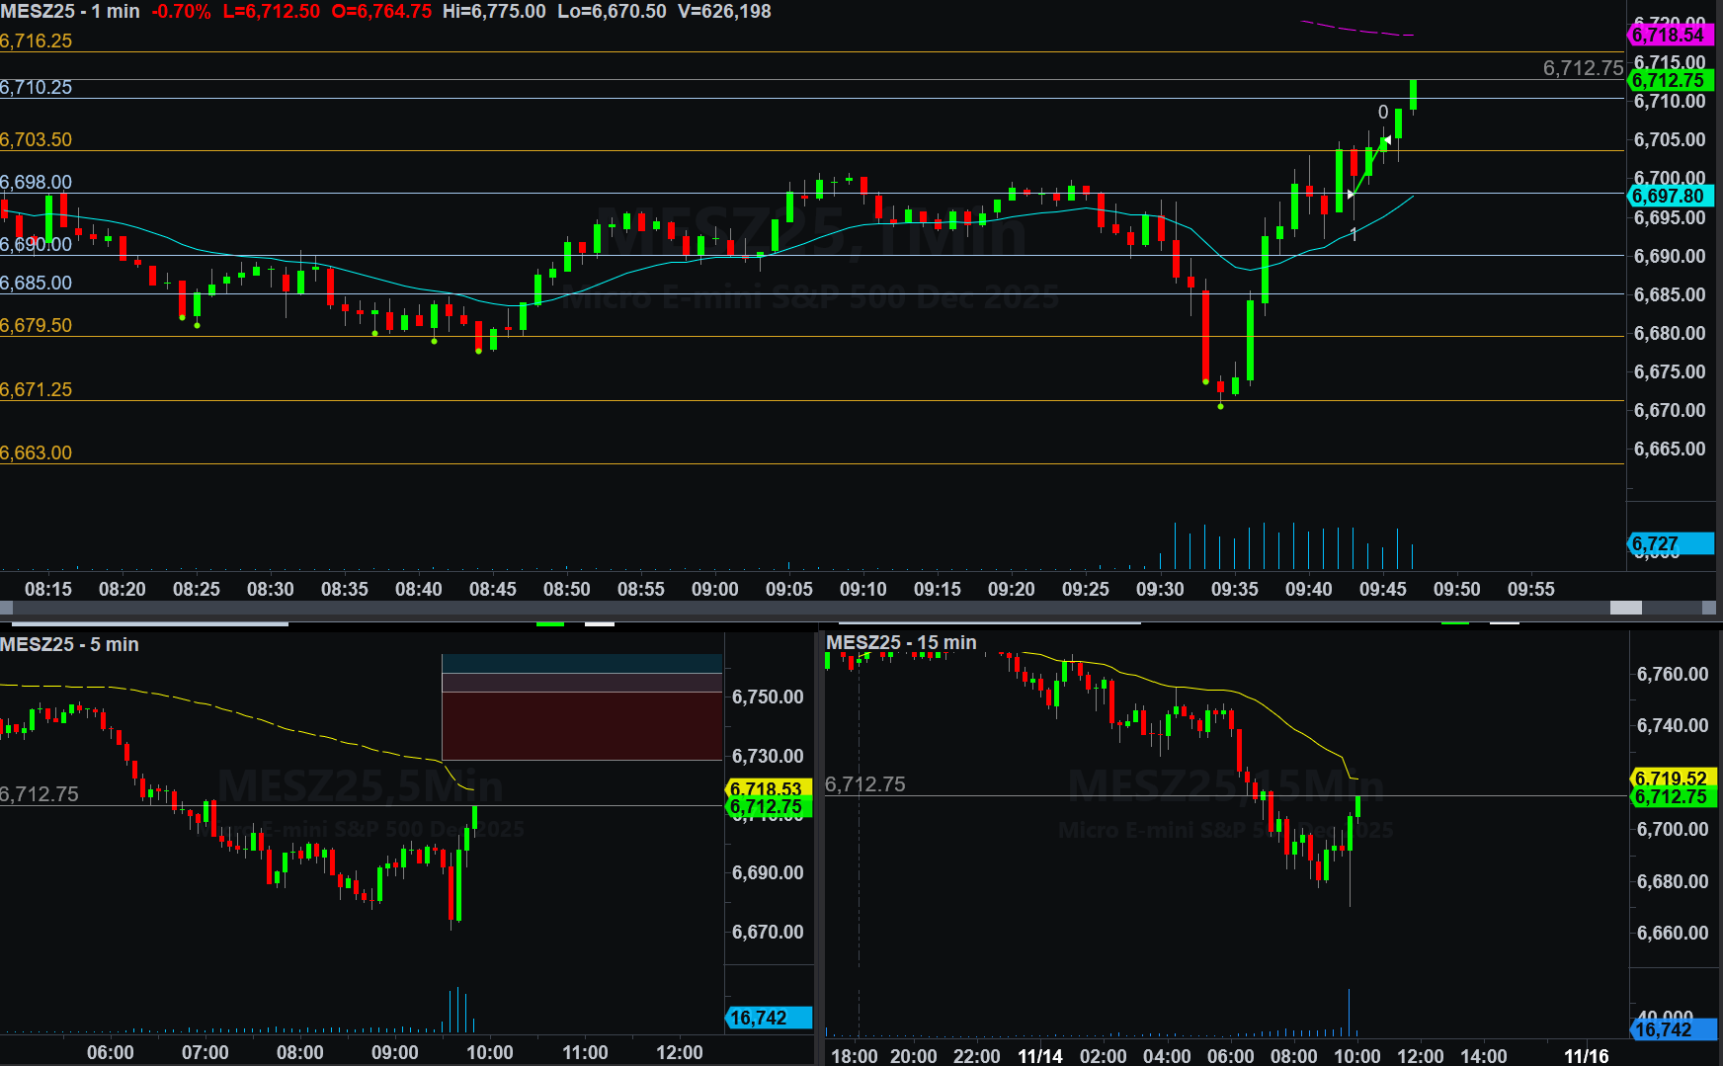This screenshot has width=1723, height=1066.
Task: Select the yellow 6,719.52 tag on 15 min chart
Action: [1672, 779]
